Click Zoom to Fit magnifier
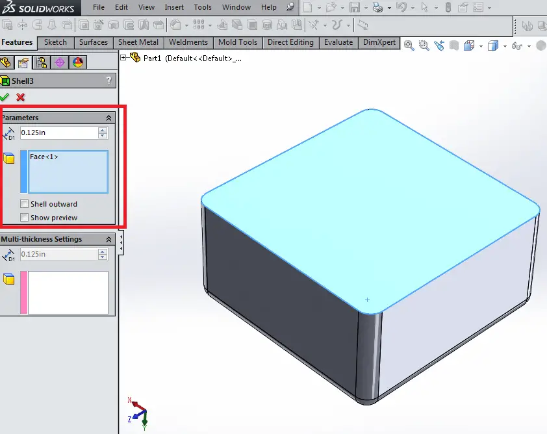This screenshot has height=434, width=547. pos(409,45)
